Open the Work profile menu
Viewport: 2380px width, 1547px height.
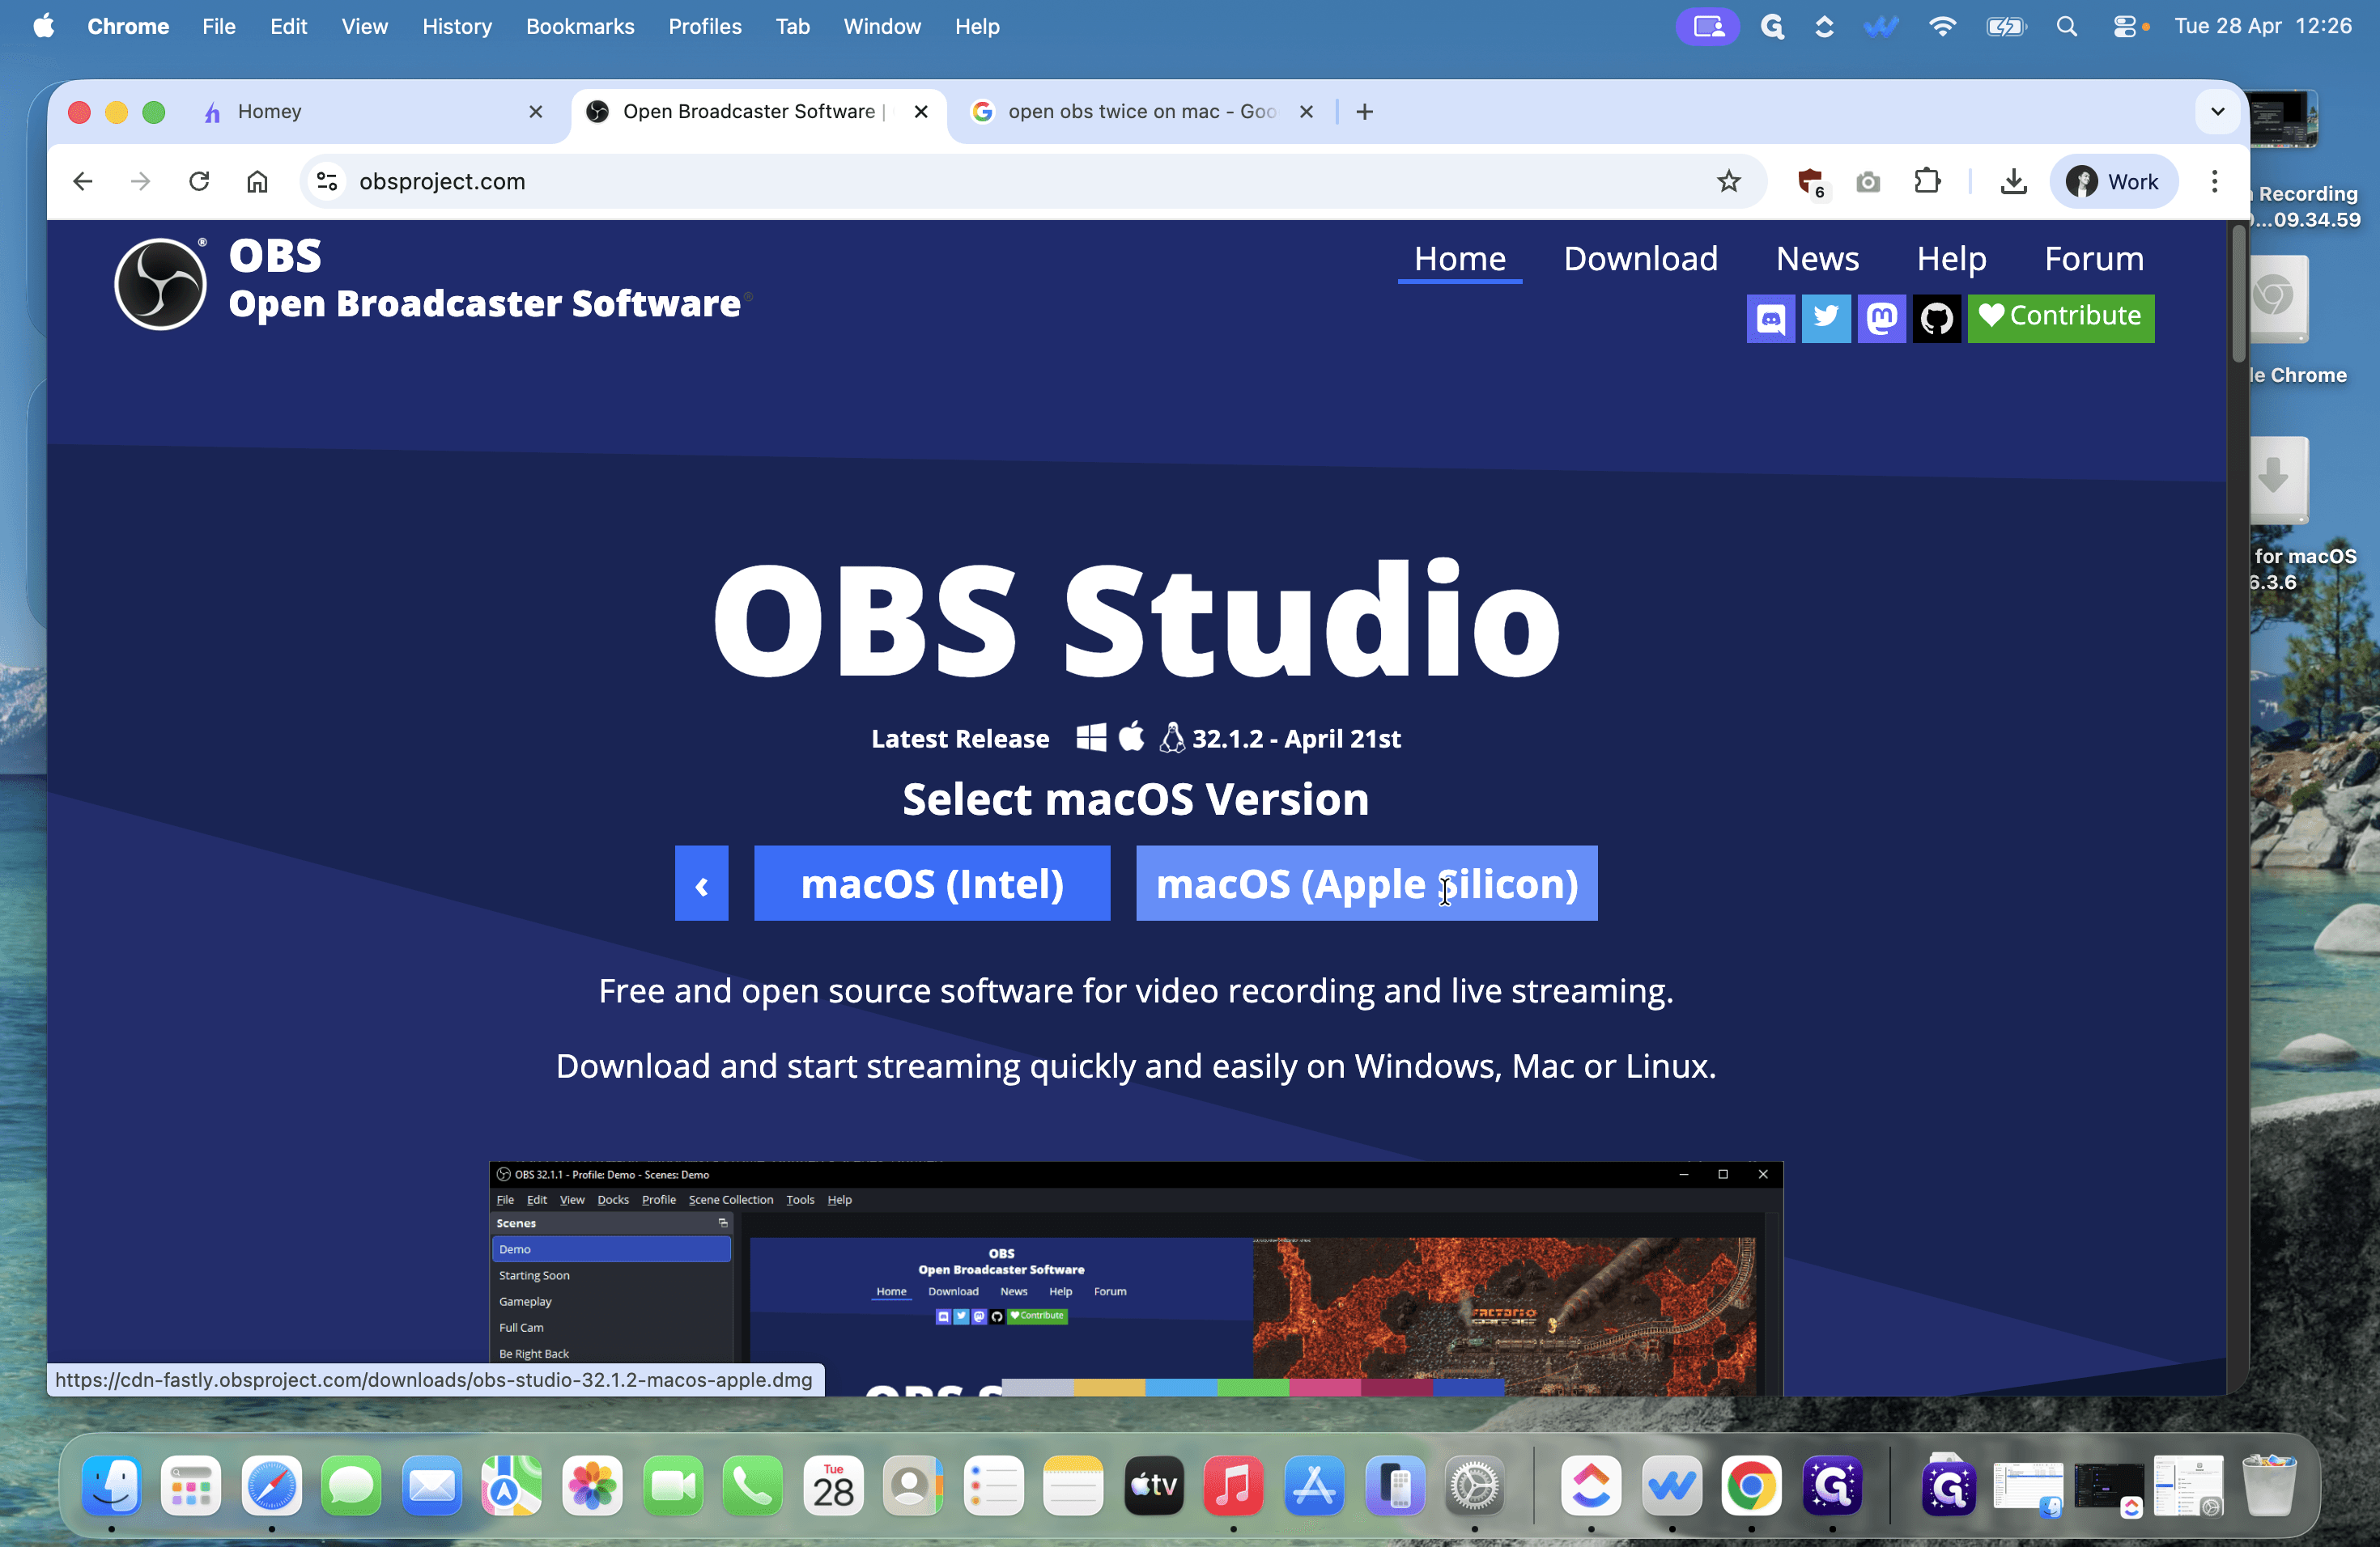[x=2113, y=181]
